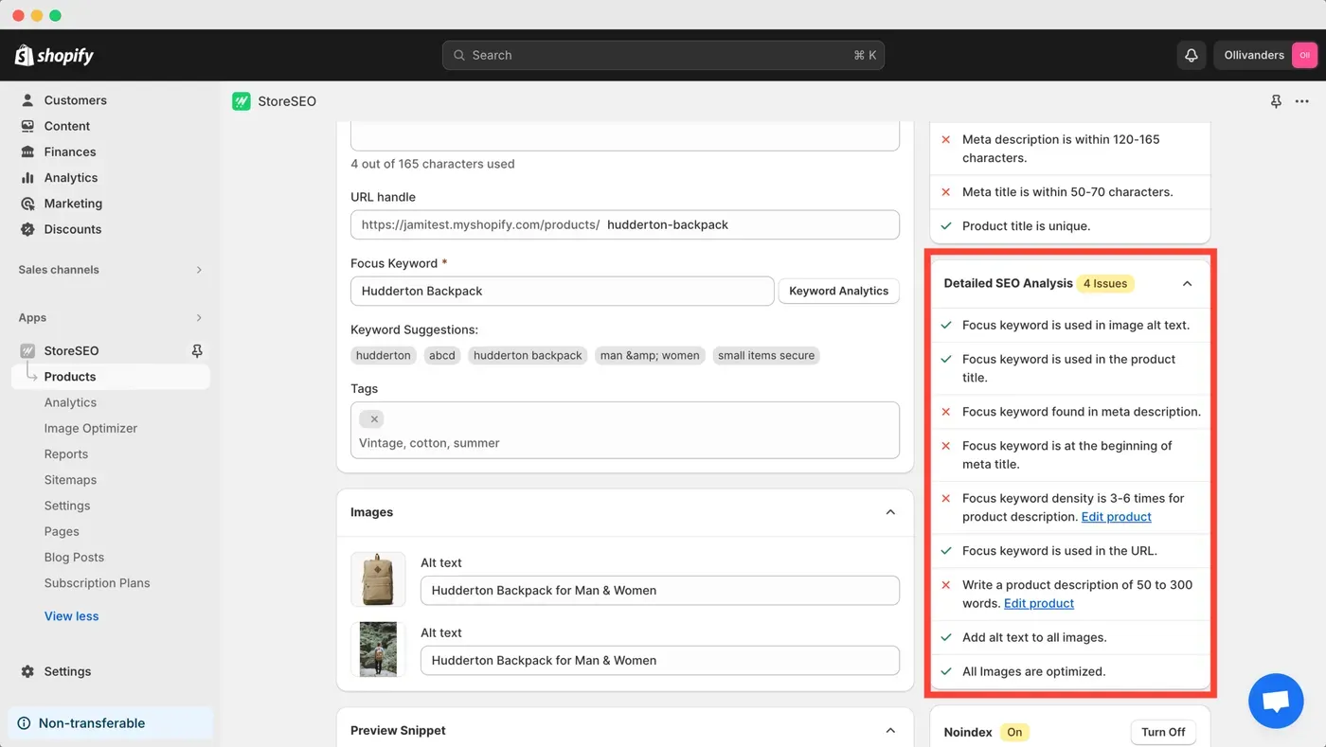Click the Finances sidebar icon
The width and height of the screenshot is (1326, 747).
(x=27, y=151)
